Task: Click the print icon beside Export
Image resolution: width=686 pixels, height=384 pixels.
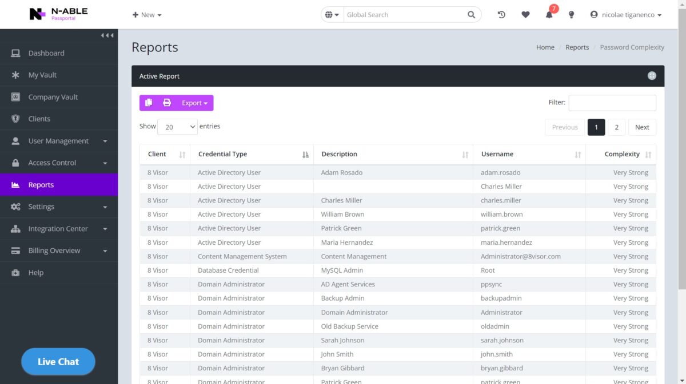Action: click(167, 103)
